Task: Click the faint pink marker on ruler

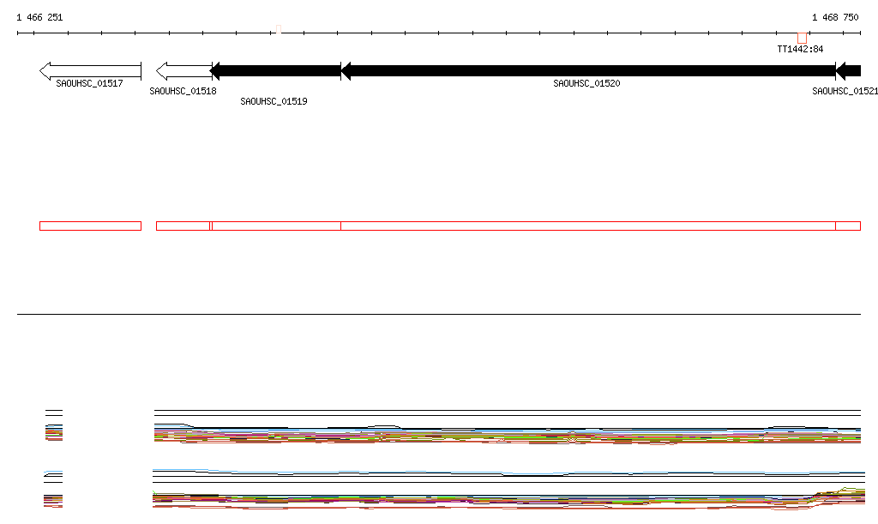Action: tap(279, 29)
